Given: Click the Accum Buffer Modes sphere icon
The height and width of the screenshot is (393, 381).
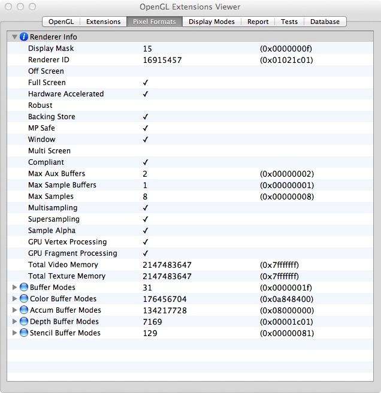Looking at the screenshot, I should (24, 310).
